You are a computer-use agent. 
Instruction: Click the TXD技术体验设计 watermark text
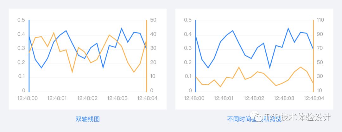[297, 117]
